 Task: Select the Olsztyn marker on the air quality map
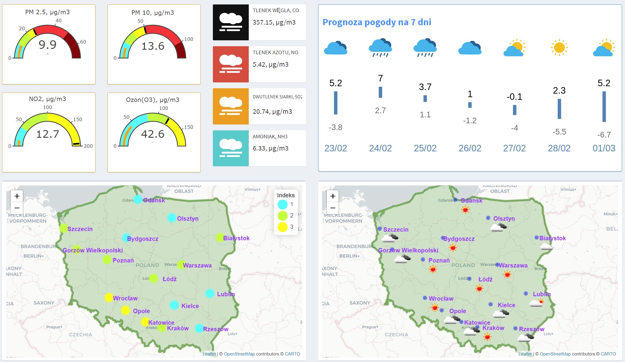[172, 218]
